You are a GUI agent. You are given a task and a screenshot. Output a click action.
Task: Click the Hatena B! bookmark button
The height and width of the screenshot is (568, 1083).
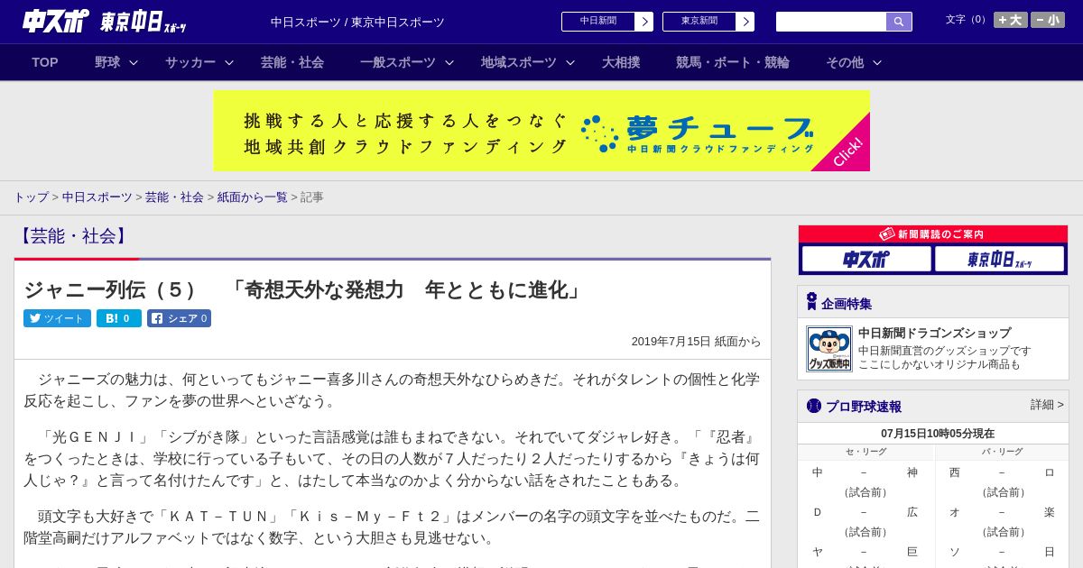tap(119, 318)
